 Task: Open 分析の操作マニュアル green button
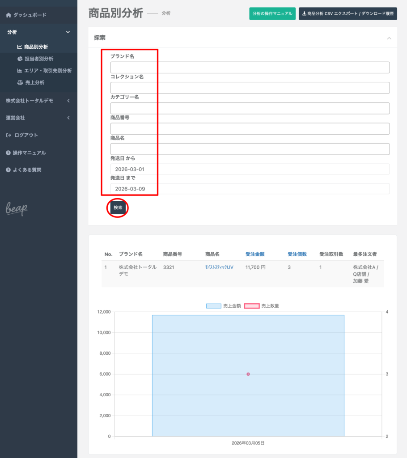click(x=272, y=14)
